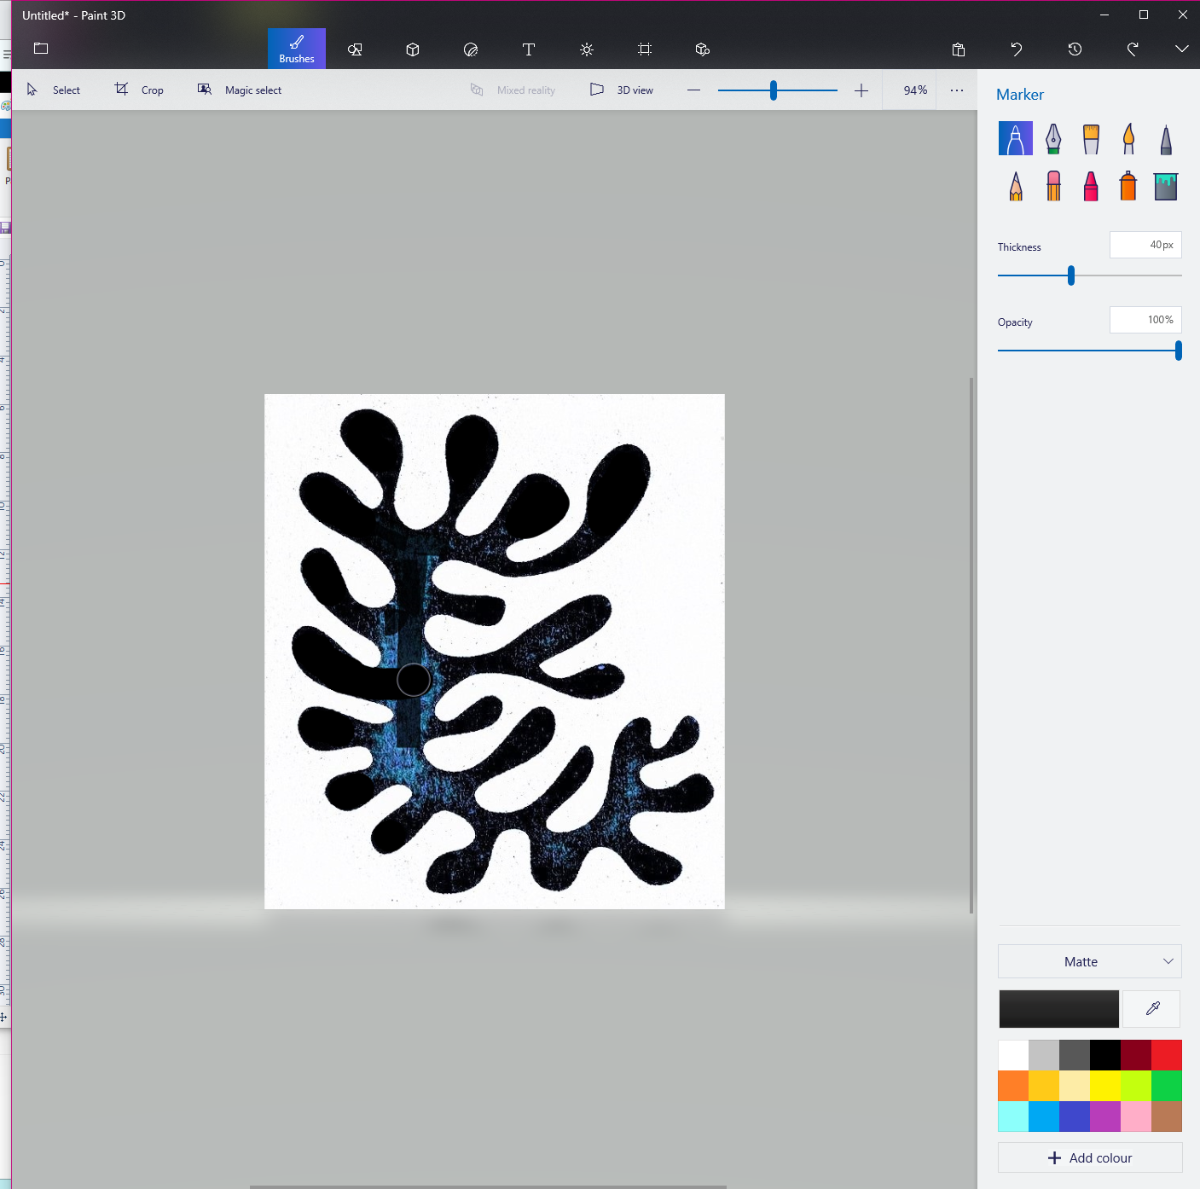This screenshot has height=1189, width=1200.
Task: Open the See more ellipsis menu
Action: (x=957, y=90)
